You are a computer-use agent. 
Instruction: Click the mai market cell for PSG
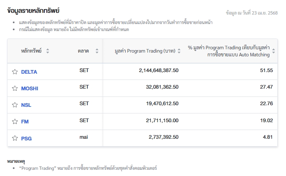tap(84, 137)
